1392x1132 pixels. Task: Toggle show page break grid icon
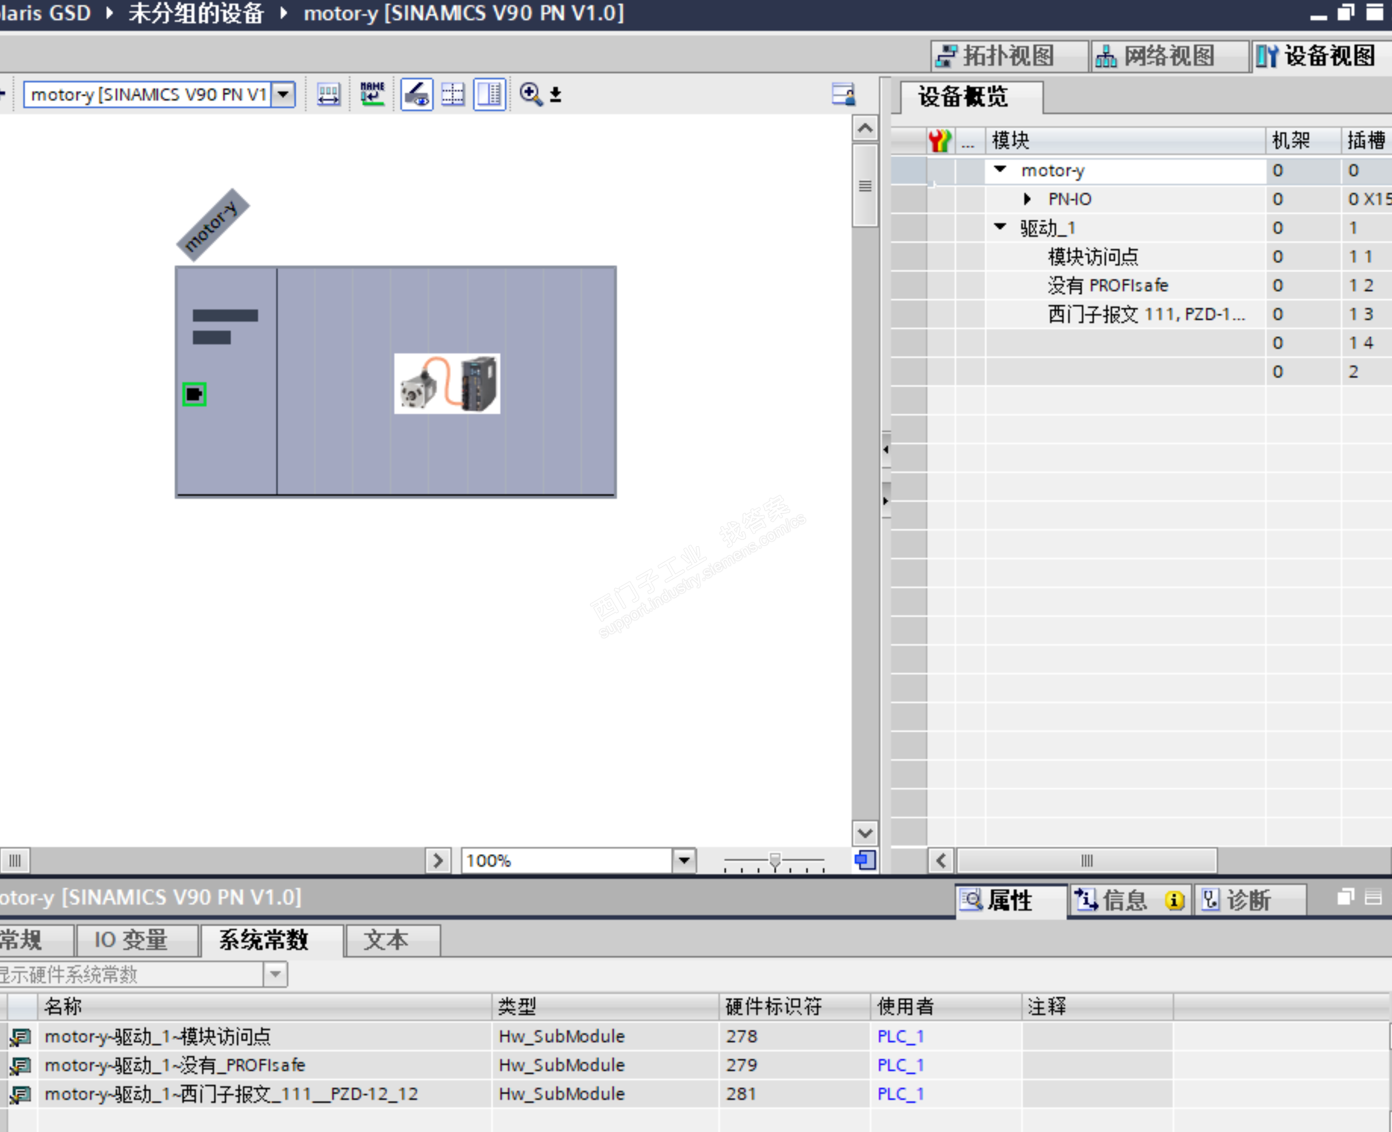(452, 94)
